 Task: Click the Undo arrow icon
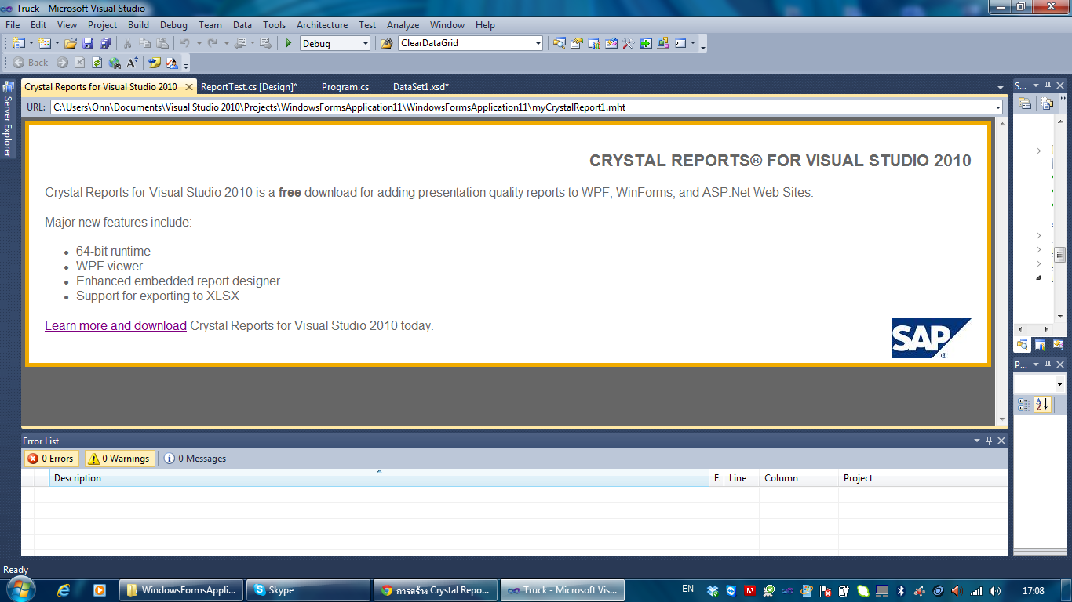pyautogui.click(x=184, y=44)
